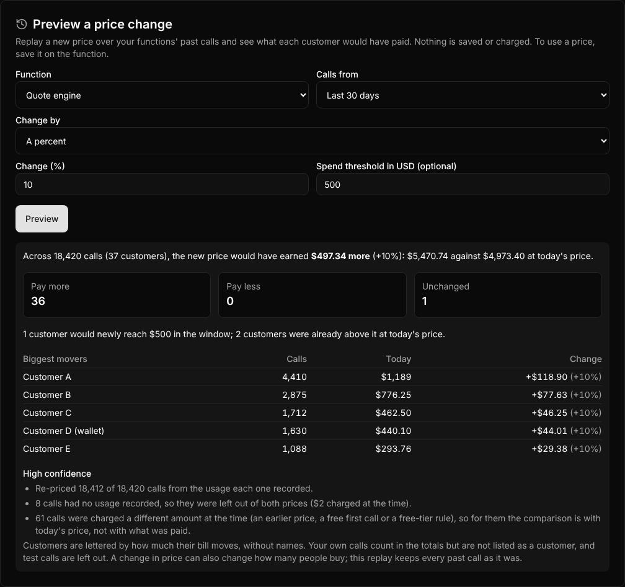Click the 1,630 calls value
The height and width of the screenshot is (587, 625).
point(295,430)
